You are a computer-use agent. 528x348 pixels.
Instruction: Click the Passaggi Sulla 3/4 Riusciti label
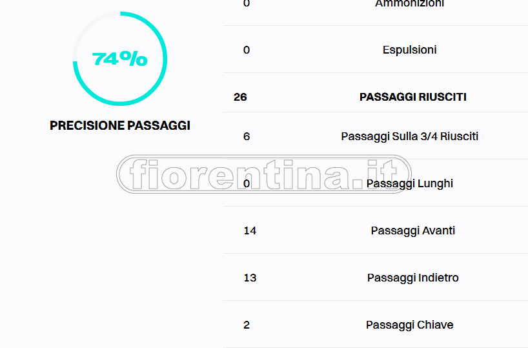coord(409,136)
